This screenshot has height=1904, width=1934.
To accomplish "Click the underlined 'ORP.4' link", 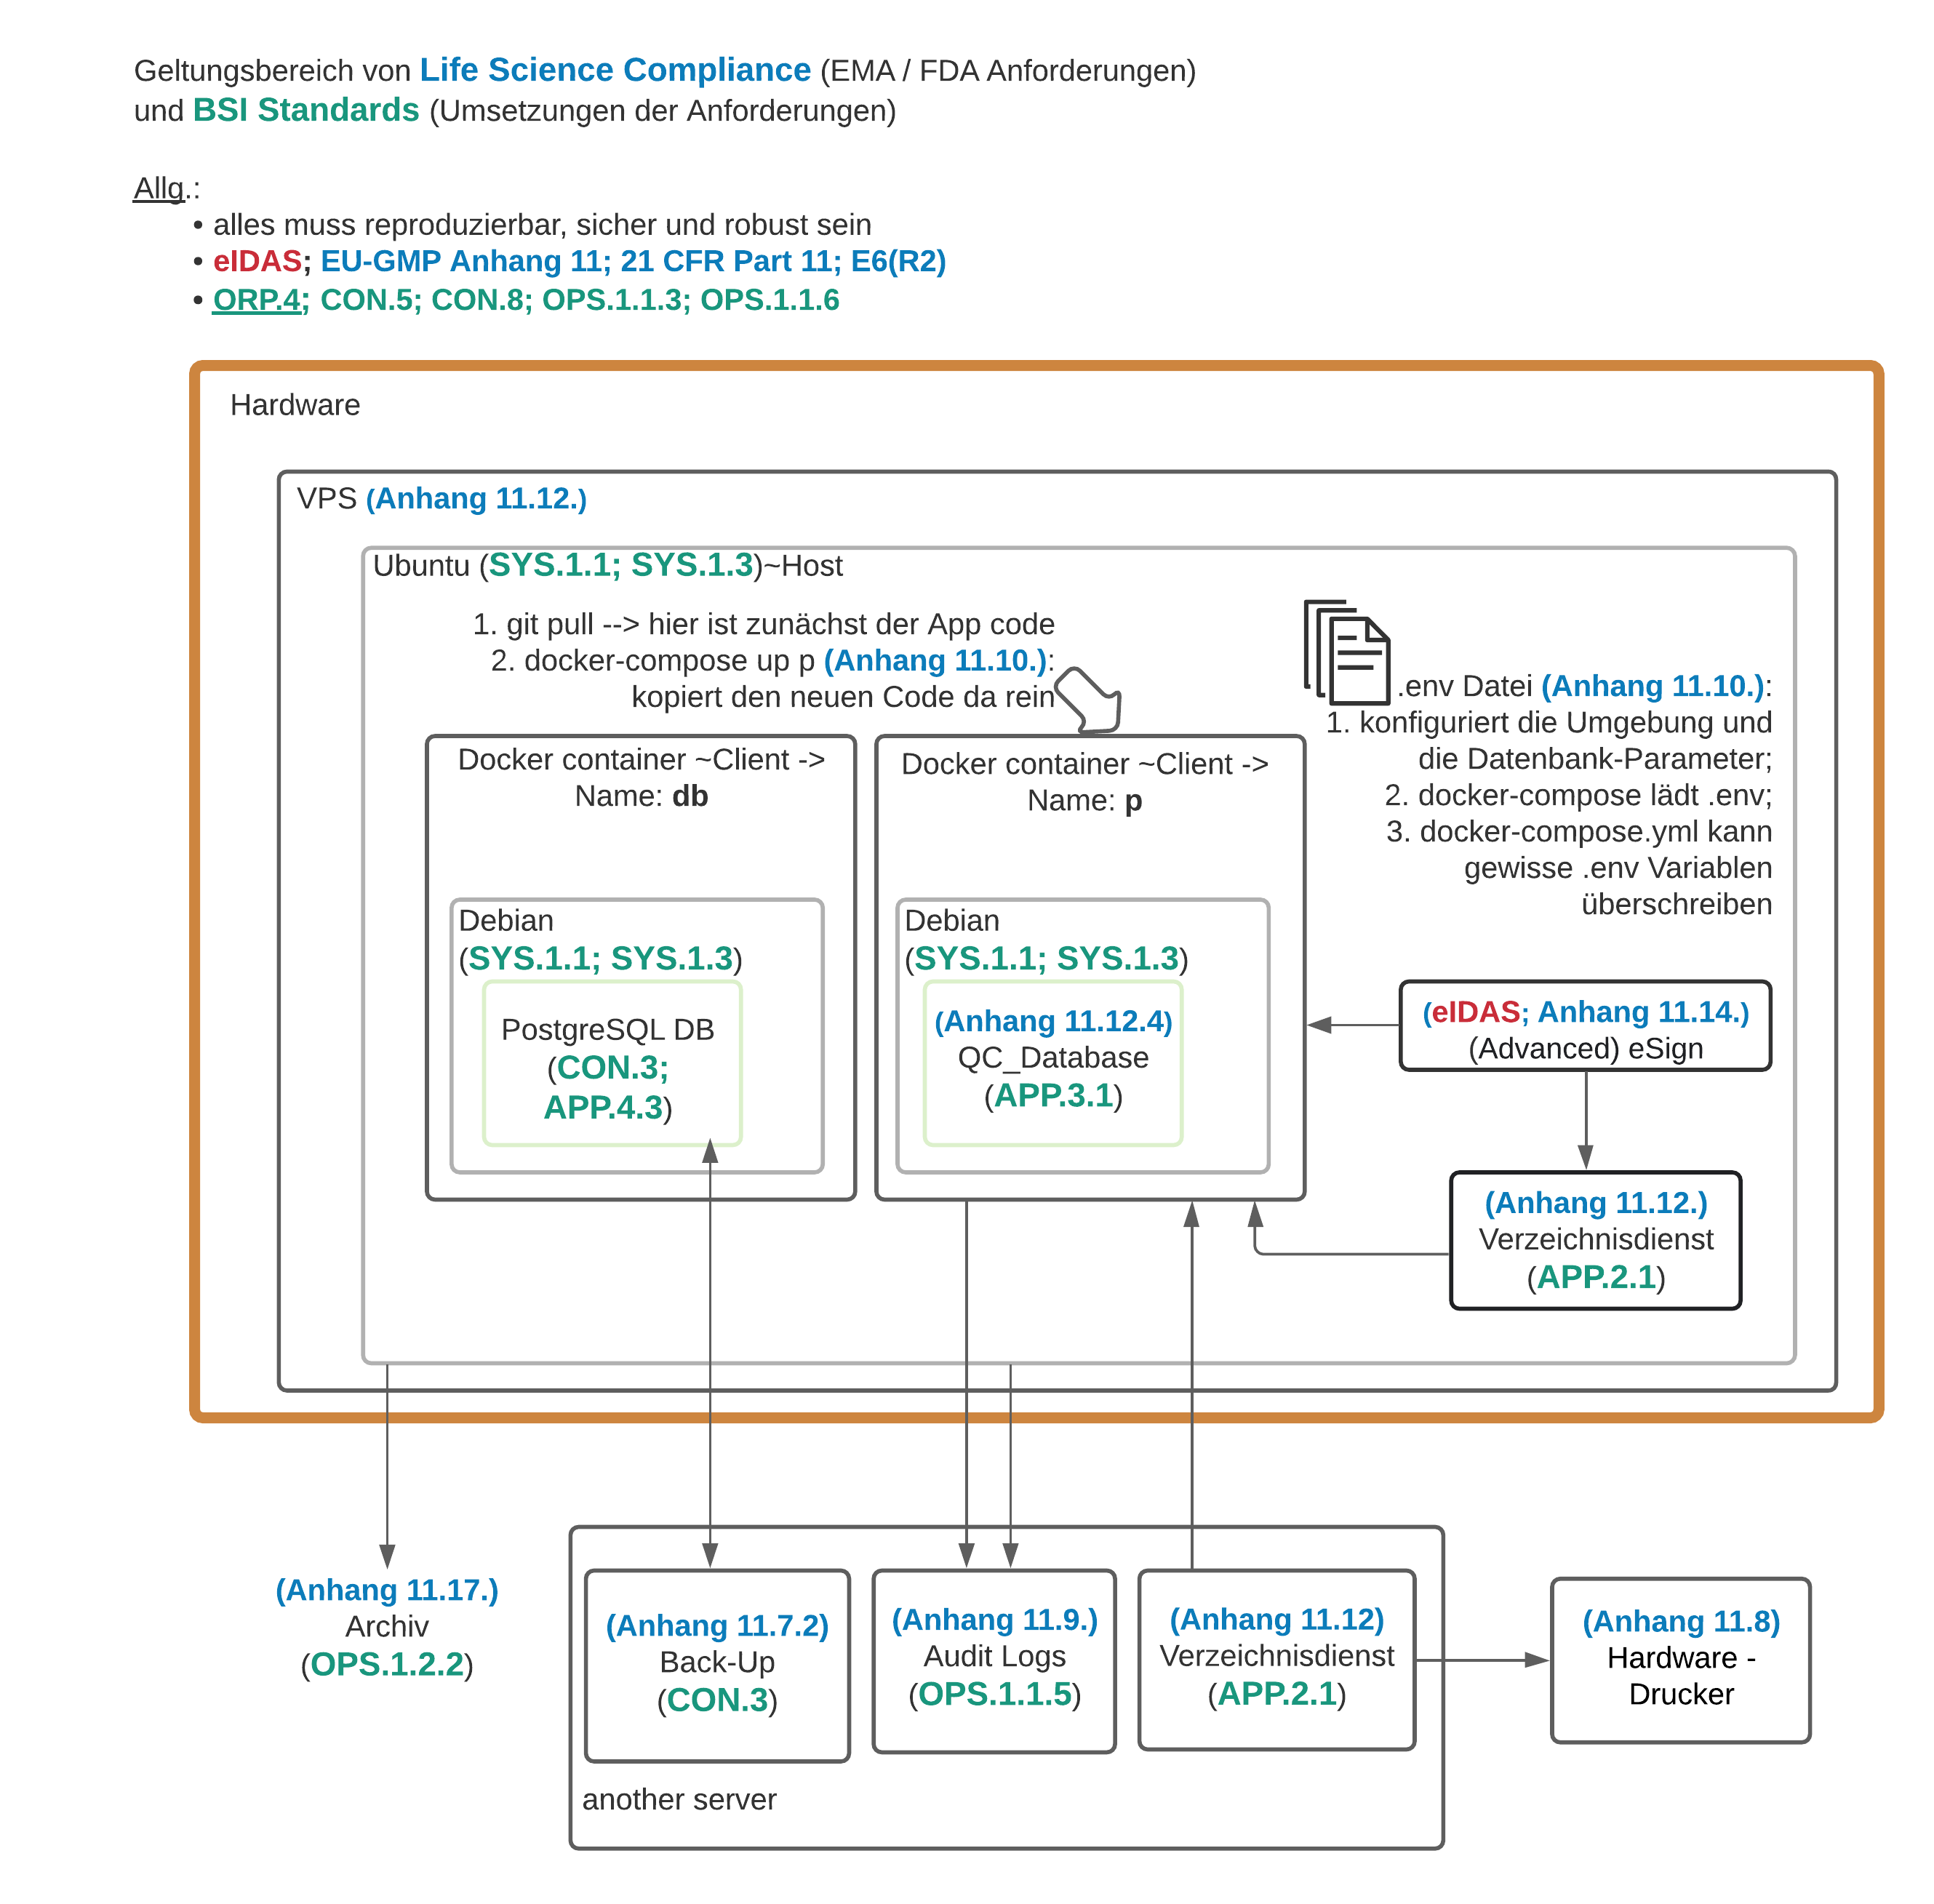I will coord(257,299).
